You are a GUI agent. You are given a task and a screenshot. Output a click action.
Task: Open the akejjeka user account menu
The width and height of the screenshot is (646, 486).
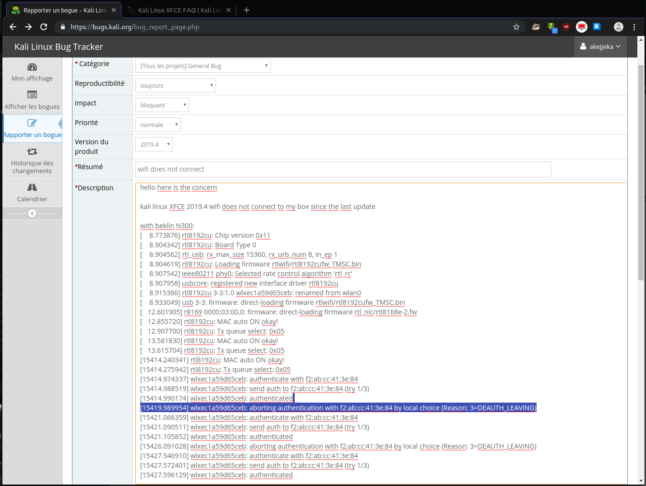pos(600,46)
